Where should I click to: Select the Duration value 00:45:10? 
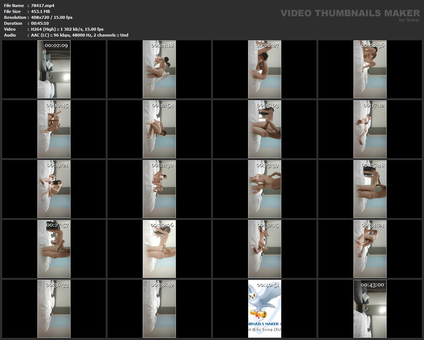[40, 23]
